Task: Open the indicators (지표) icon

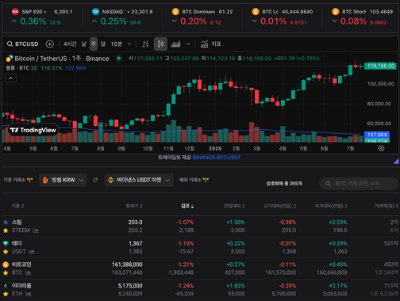Action: pos(211,44)
